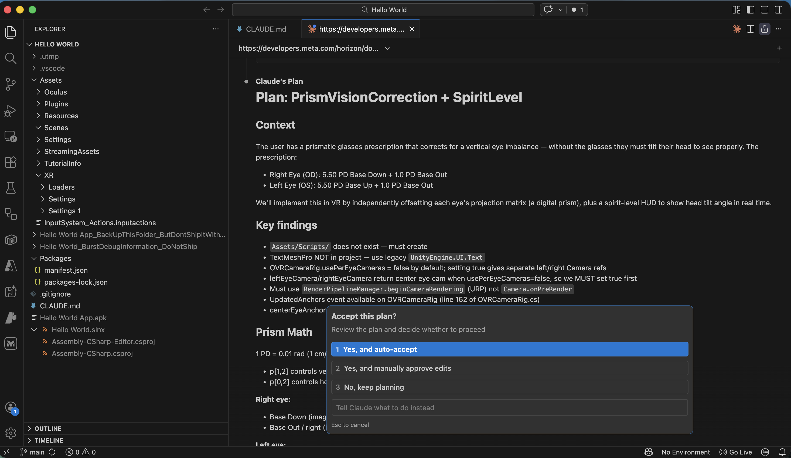Choose Yes, and manually approve edits
The image size is (791, 458).
click(509, 368)
